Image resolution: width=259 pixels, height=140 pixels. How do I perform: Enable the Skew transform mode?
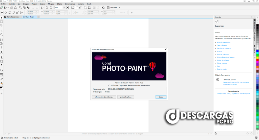(x=14, y=13)
